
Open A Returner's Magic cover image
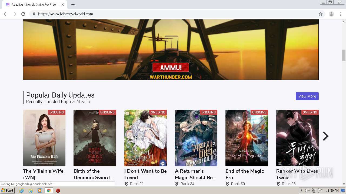click(x=196, y=138)
